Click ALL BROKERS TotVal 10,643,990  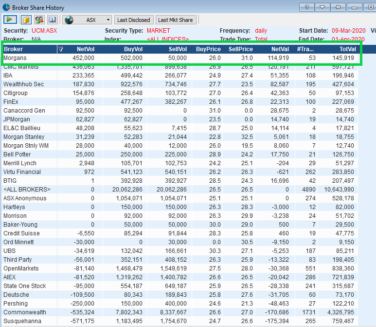[339, 189]
